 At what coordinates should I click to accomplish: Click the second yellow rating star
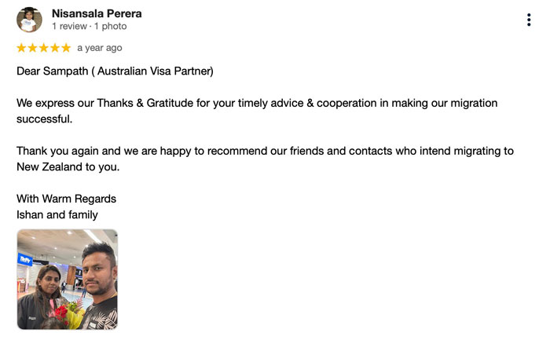pos(33,48)
